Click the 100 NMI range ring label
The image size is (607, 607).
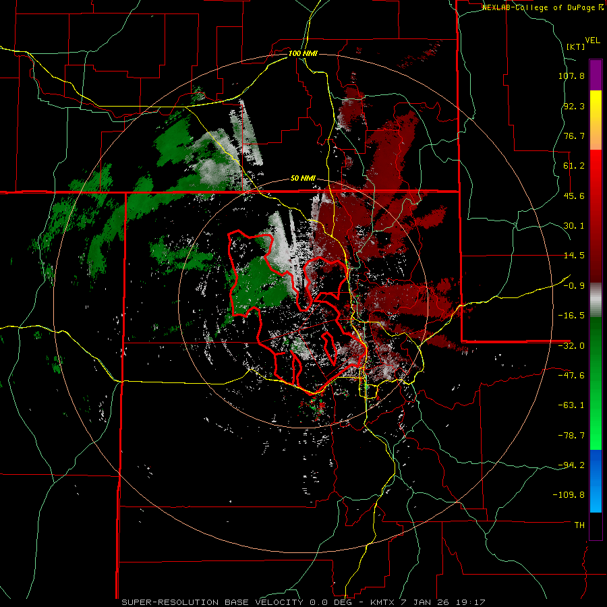click(303, 53)
